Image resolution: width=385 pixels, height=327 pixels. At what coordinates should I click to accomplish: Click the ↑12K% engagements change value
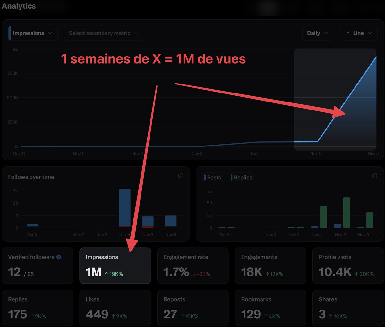click(274, 274)
